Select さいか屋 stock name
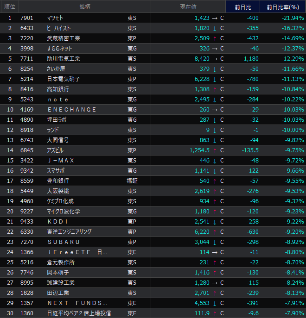306x318 pixels. (x=56, y=69)
